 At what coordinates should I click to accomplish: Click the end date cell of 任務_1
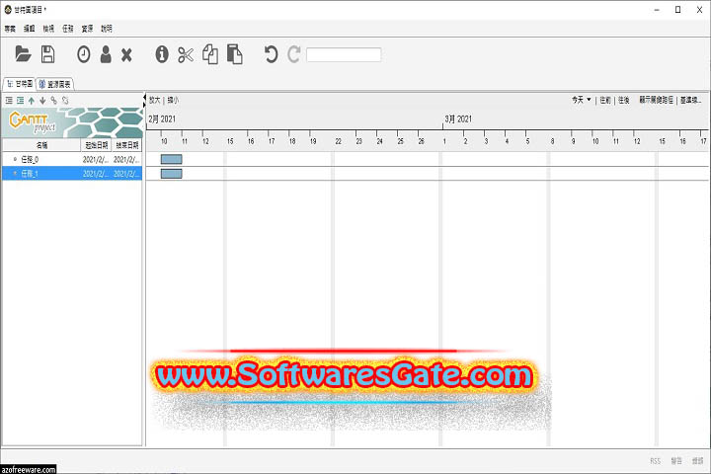[126, 173]
